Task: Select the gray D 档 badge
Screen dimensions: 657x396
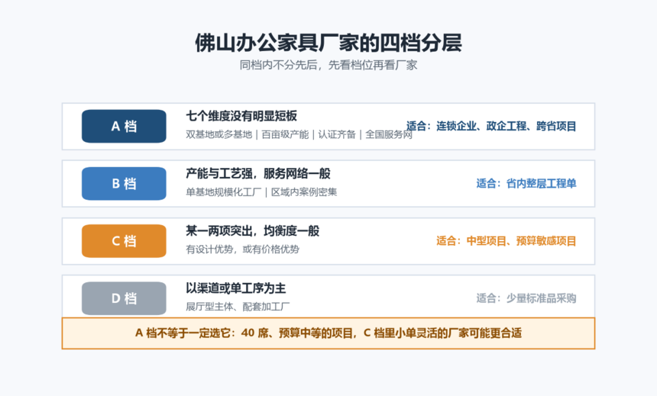Action: pos(124,298)
